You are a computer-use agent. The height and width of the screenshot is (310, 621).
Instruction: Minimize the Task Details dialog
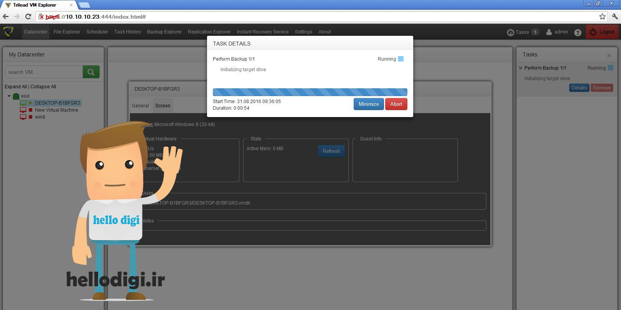pyautogui.click(x=368, y=104)
